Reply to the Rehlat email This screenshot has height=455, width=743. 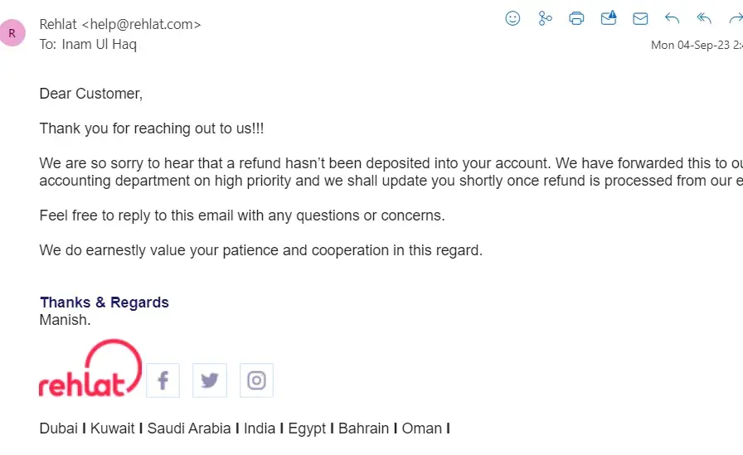pyautogui.click(x=673, y=18)
